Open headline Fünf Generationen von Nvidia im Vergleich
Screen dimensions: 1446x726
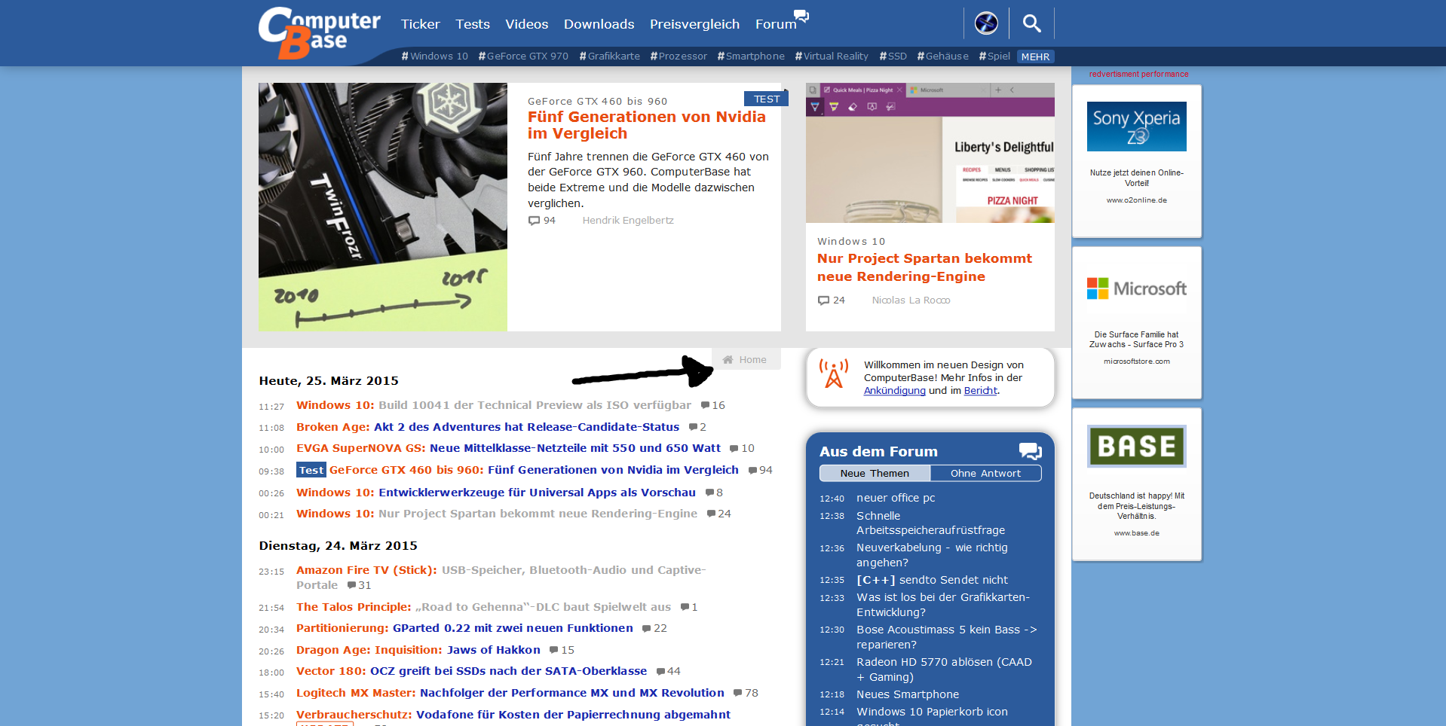coord(647,125)
